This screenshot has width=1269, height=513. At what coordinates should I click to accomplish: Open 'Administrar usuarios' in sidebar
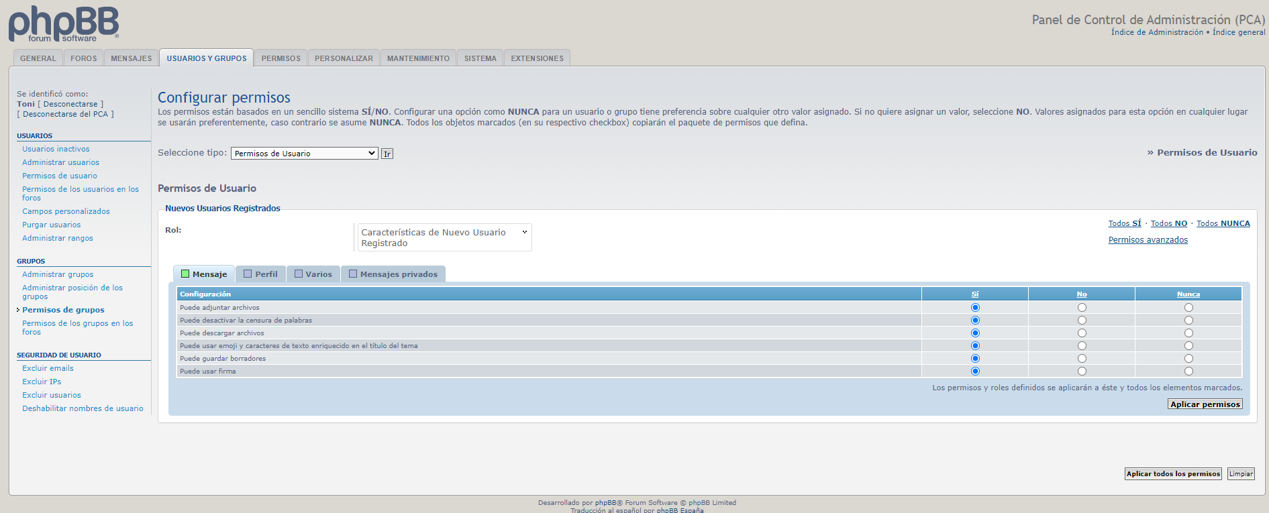pos(60,162)
